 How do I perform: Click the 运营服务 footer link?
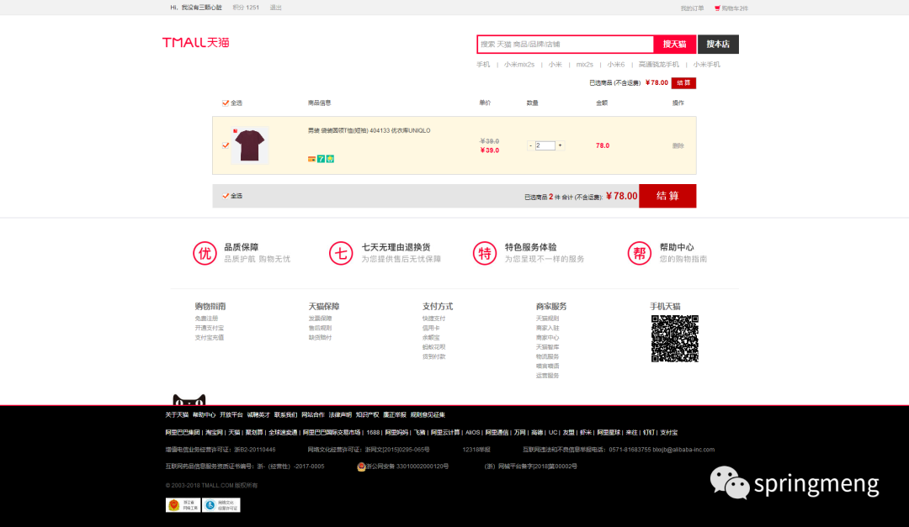(x=547, y=376)
